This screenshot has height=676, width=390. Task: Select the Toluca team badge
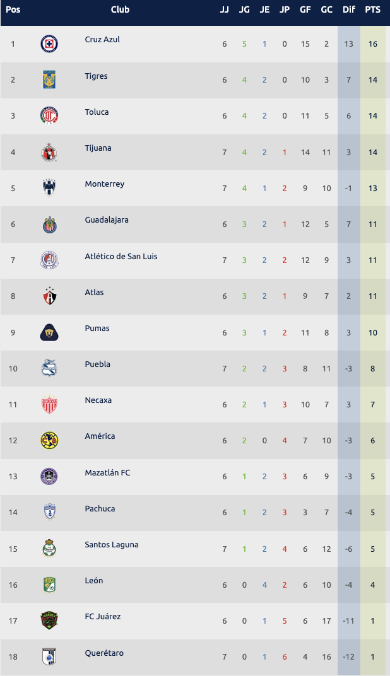pos(49,116)
